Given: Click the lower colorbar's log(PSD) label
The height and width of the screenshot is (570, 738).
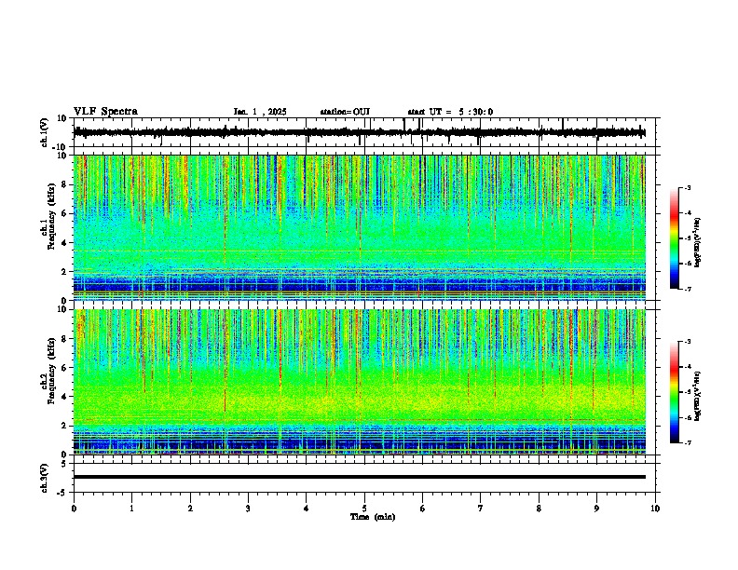Looking at the screenshot, I should [x=697, y=397].
